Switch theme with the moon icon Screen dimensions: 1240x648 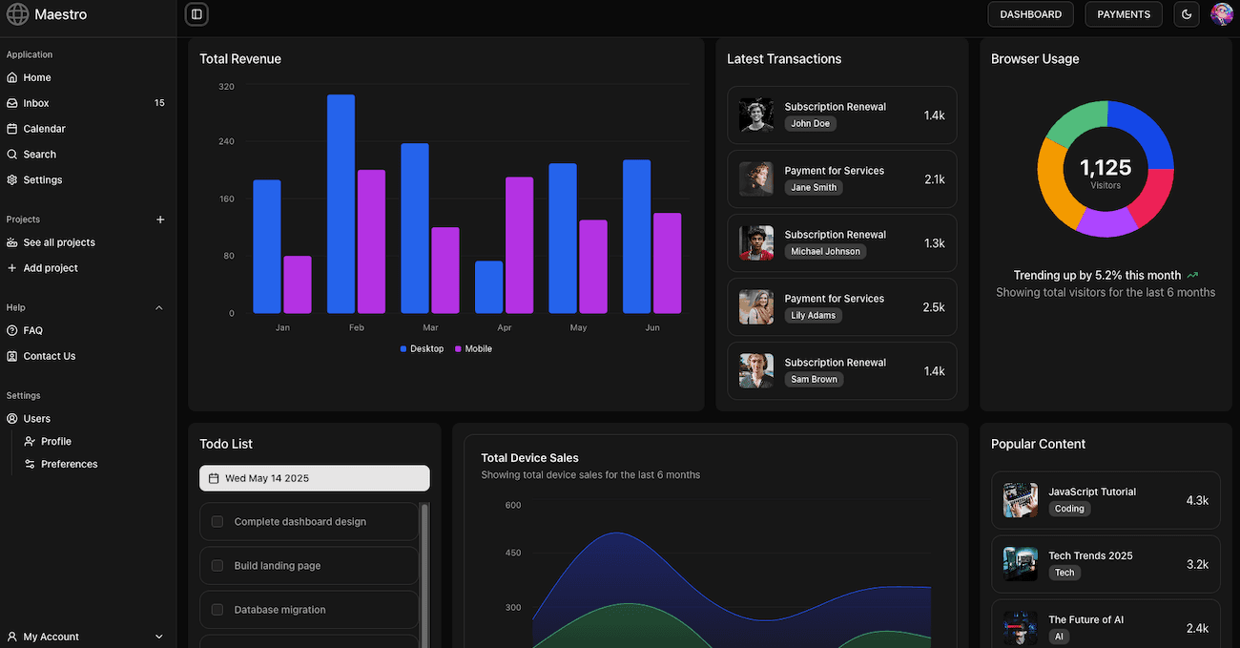(x=1187, y=14)
